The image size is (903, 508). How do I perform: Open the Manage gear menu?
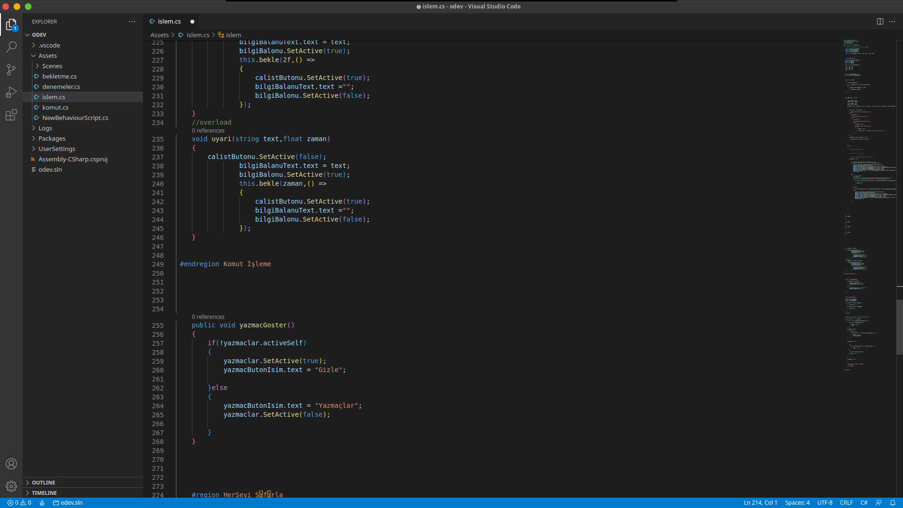click(x=11, y=486)
